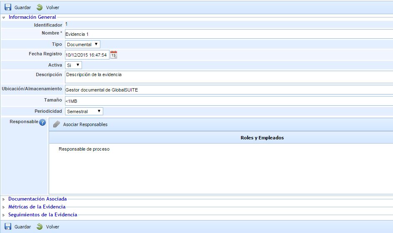Click the bottom Volver green arrow icon

pyautogui.click(x=40, y=227)
